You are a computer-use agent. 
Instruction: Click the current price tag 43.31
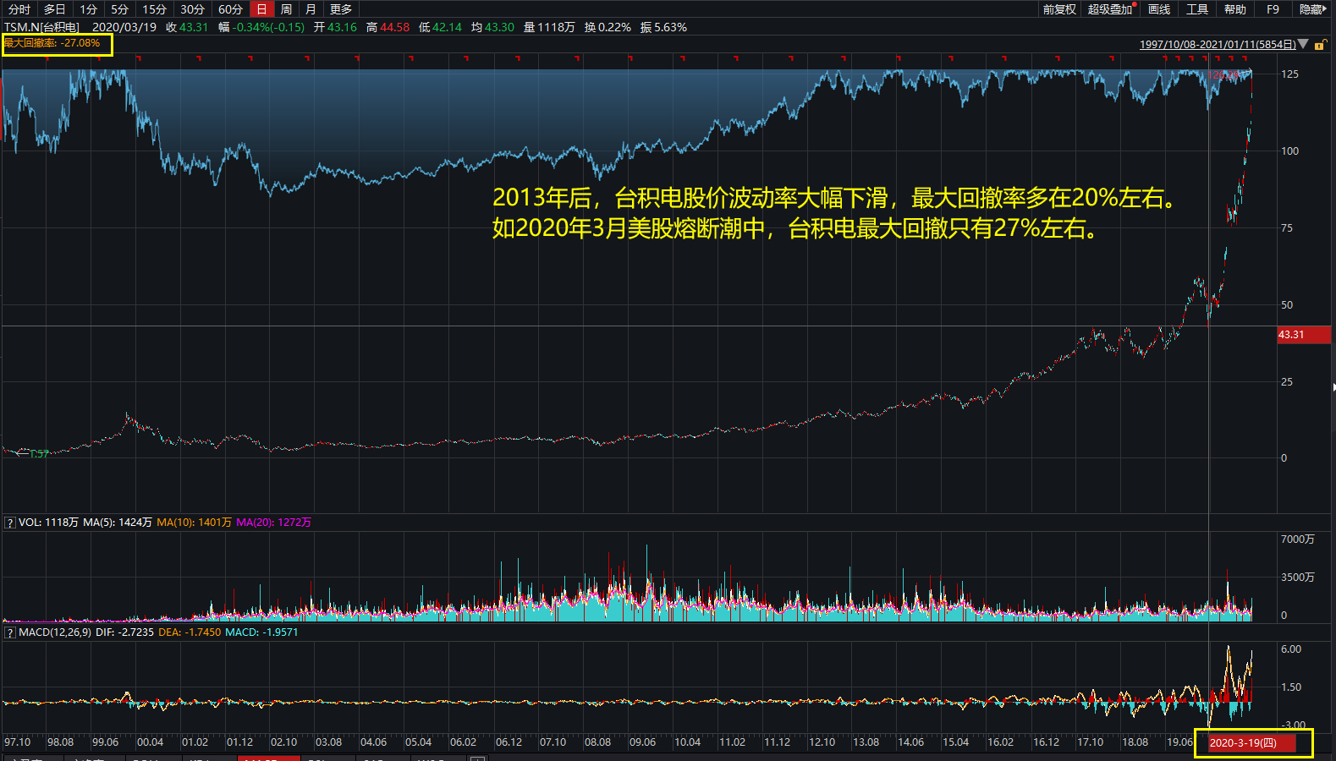pyautogui.click(x=1303, y=335)
